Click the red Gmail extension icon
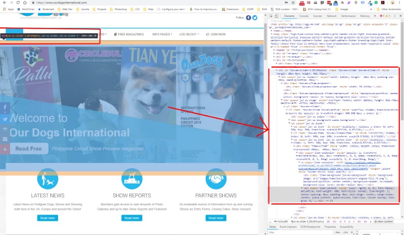The width and height of the screenshot is (404, 235). click(x=309, y=3)
